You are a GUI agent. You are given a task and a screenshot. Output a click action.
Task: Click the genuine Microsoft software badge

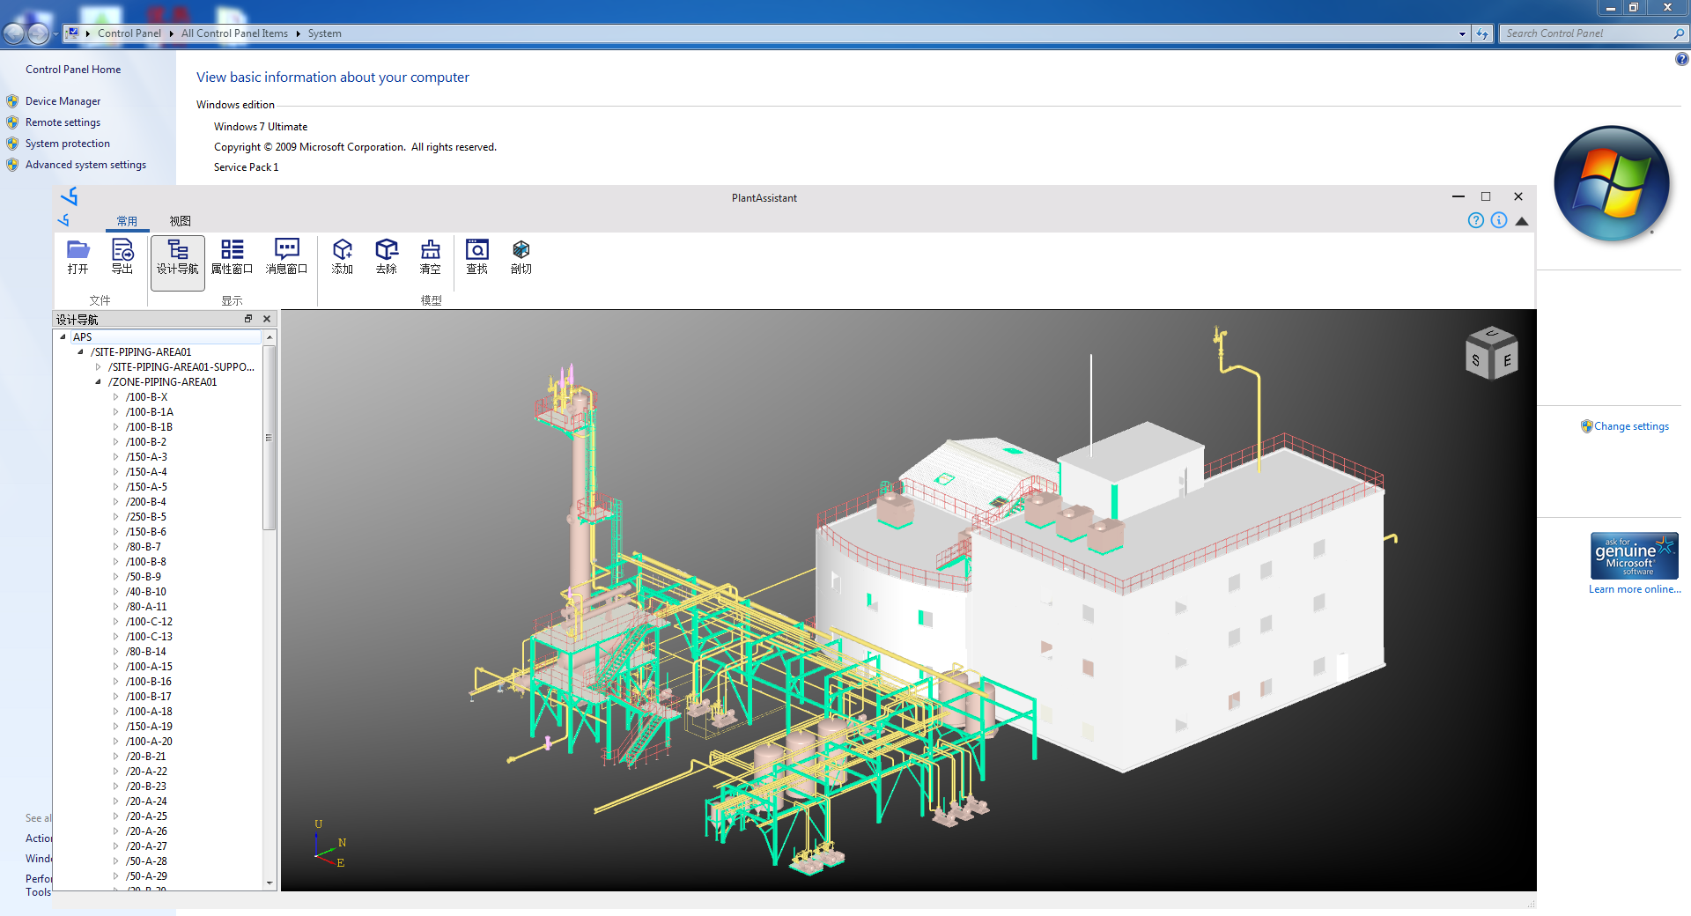tap(1635, 556)
